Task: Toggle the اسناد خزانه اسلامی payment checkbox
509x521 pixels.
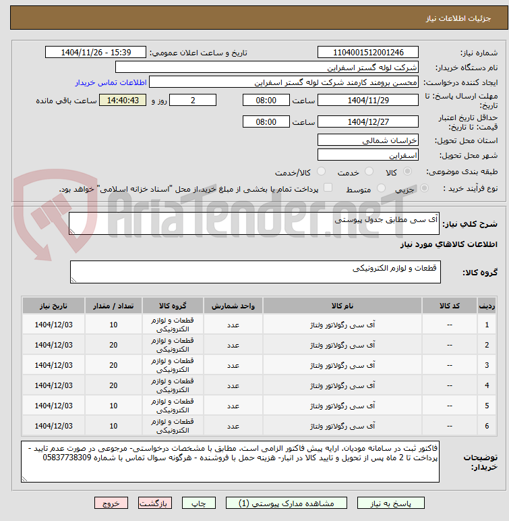Action: point(328,188)
